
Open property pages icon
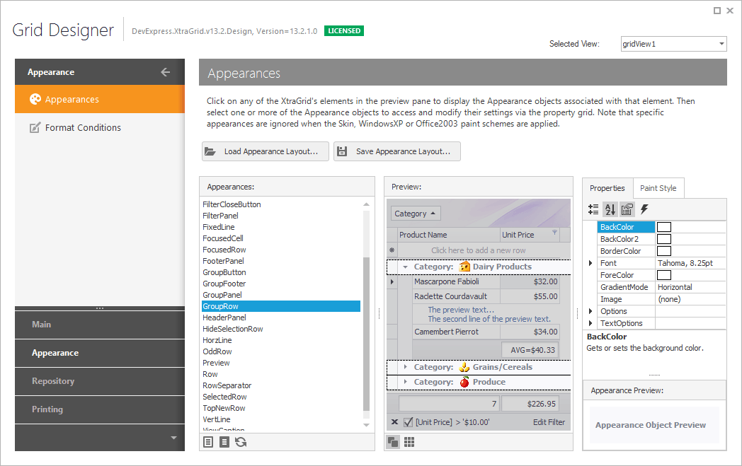pyautogui.click(x=627, y=209)
